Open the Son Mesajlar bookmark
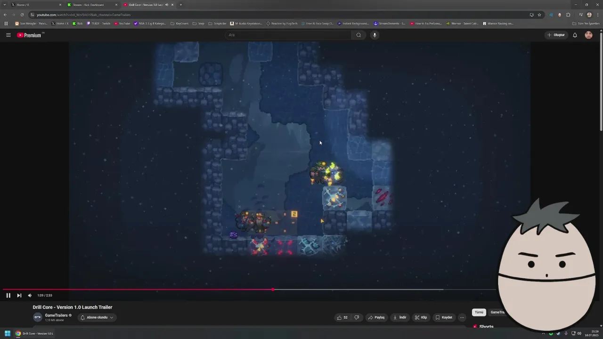The width and height of the screenshot is (603, 339). 31,23
